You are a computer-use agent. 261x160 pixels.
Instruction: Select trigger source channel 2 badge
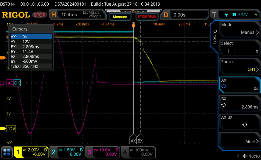[x=234, y=15]
